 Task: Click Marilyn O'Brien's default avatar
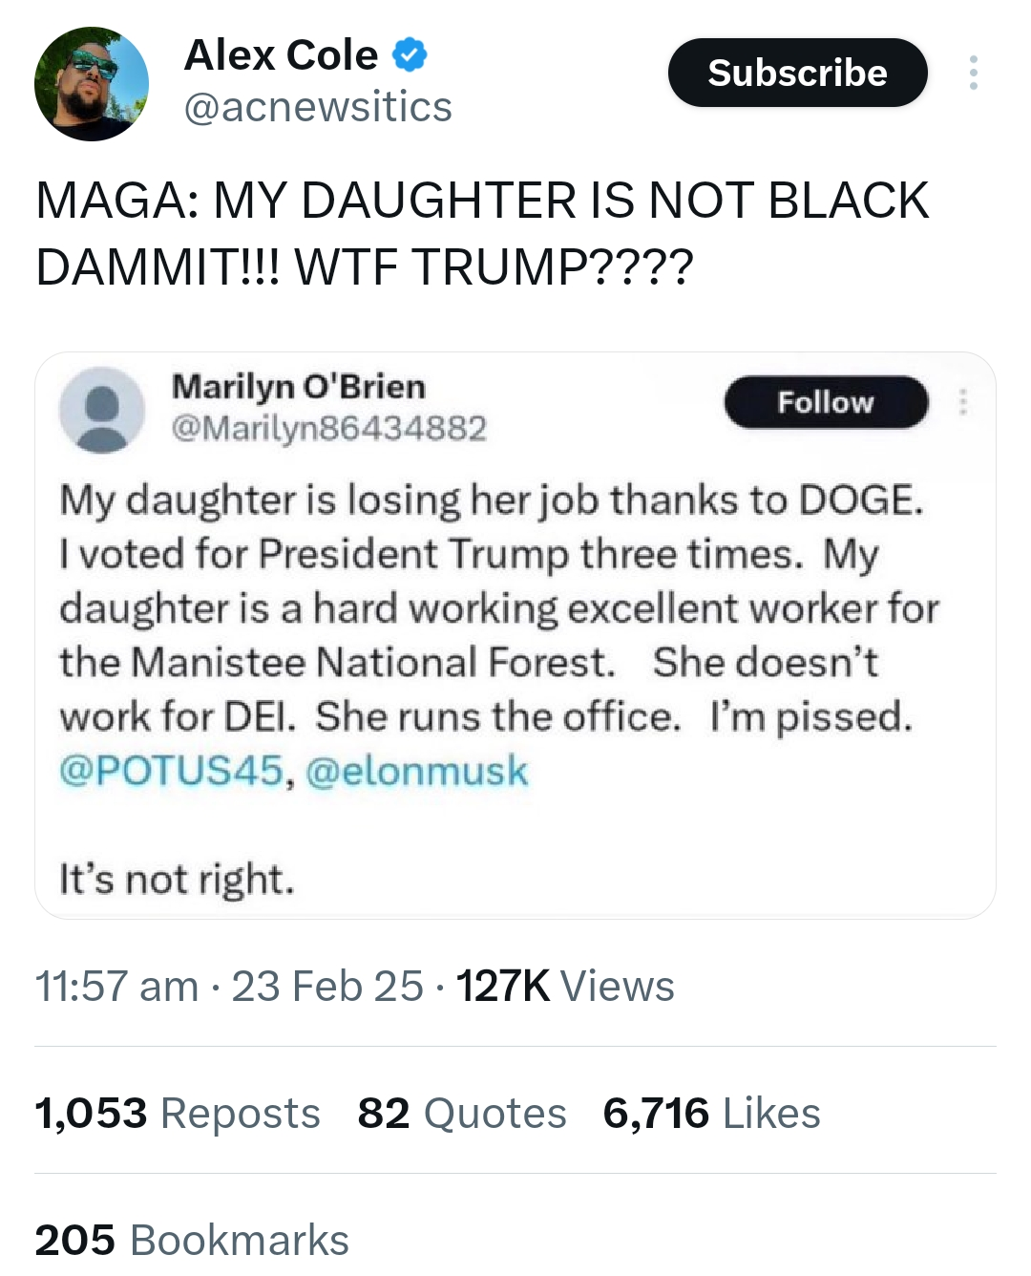[101, 409]
